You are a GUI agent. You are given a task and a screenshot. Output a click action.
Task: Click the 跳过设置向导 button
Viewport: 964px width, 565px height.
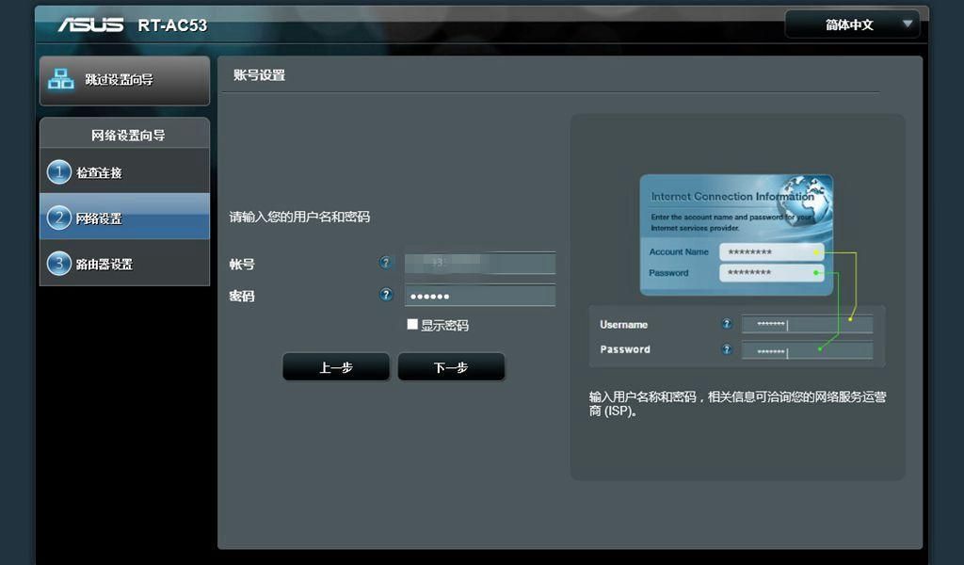(x=125, y=81)
